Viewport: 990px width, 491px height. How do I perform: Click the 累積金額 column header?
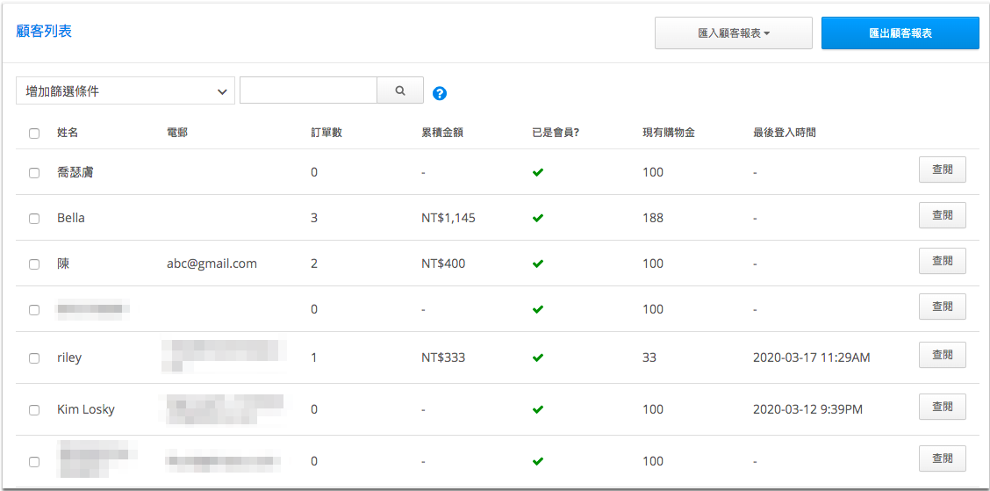[x=442, y=133]
